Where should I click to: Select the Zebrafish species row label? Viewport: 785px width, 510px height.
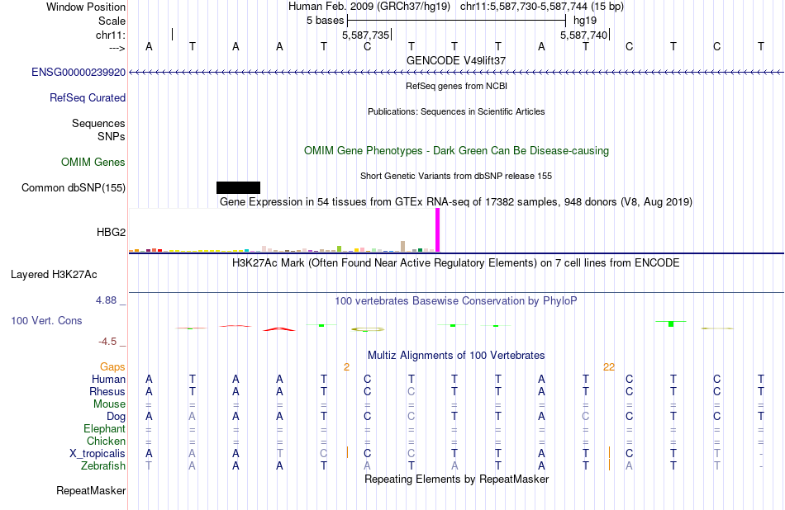(103, 466)
